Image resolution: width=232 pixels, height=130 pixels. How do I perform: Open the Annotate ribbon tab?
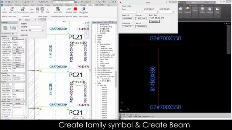pos(40,5)
